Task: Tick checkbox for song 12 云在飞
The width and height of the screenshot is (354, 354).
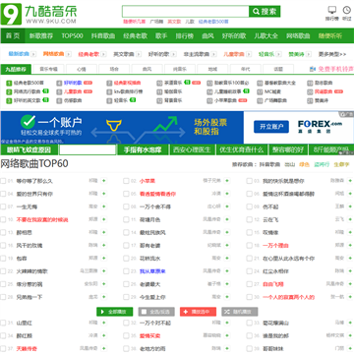Action: point(250,219)
